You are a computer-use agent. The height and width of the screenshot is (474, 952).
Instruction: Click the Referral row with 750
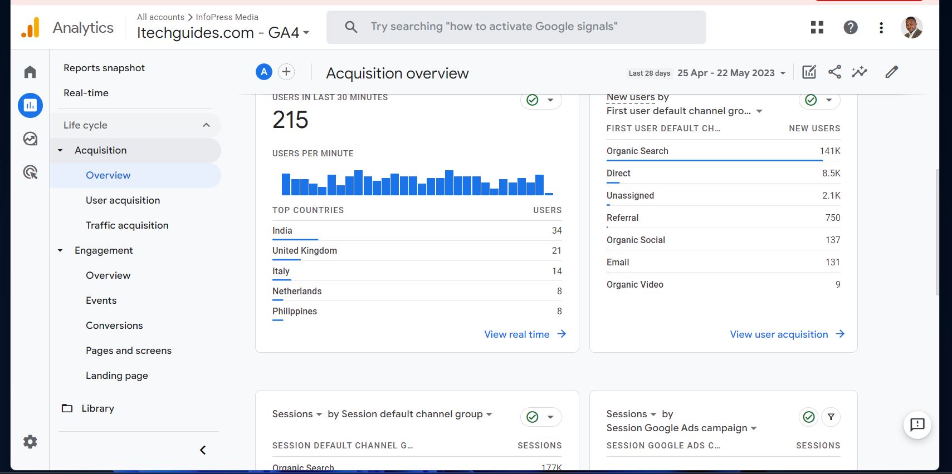pyautogui.click(x=723, y=218)
